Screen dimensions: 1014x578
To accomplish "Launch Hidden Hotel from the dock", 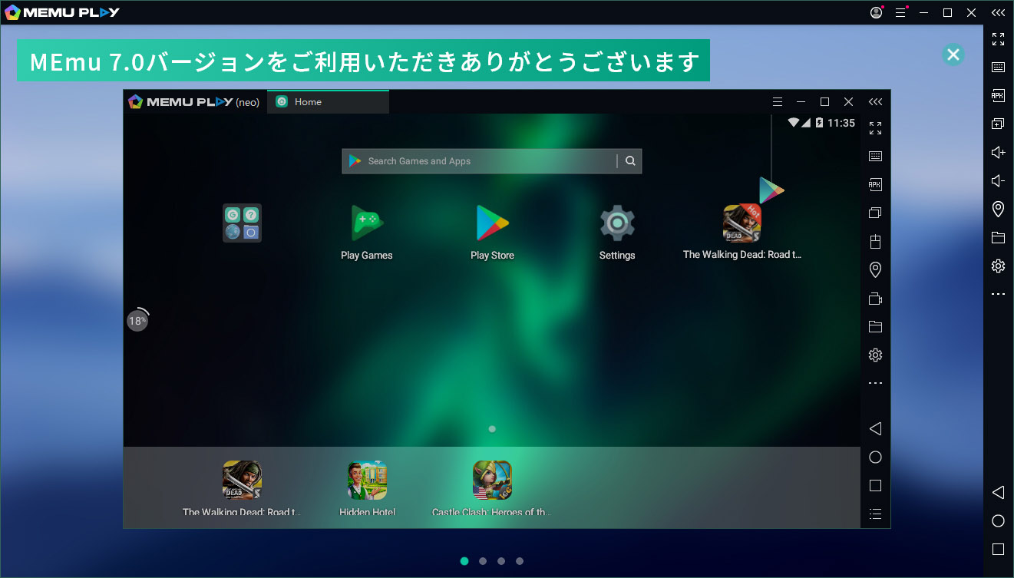I will coord(367,489).
